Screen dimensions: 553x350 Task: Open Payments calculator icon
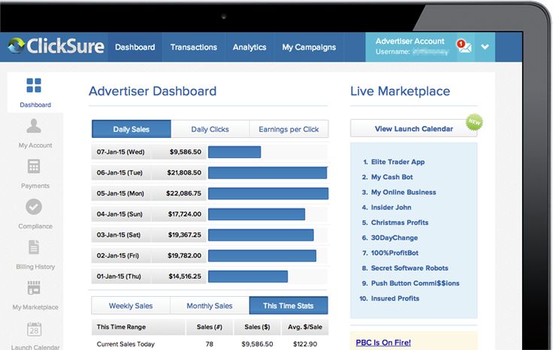(34, 166)
